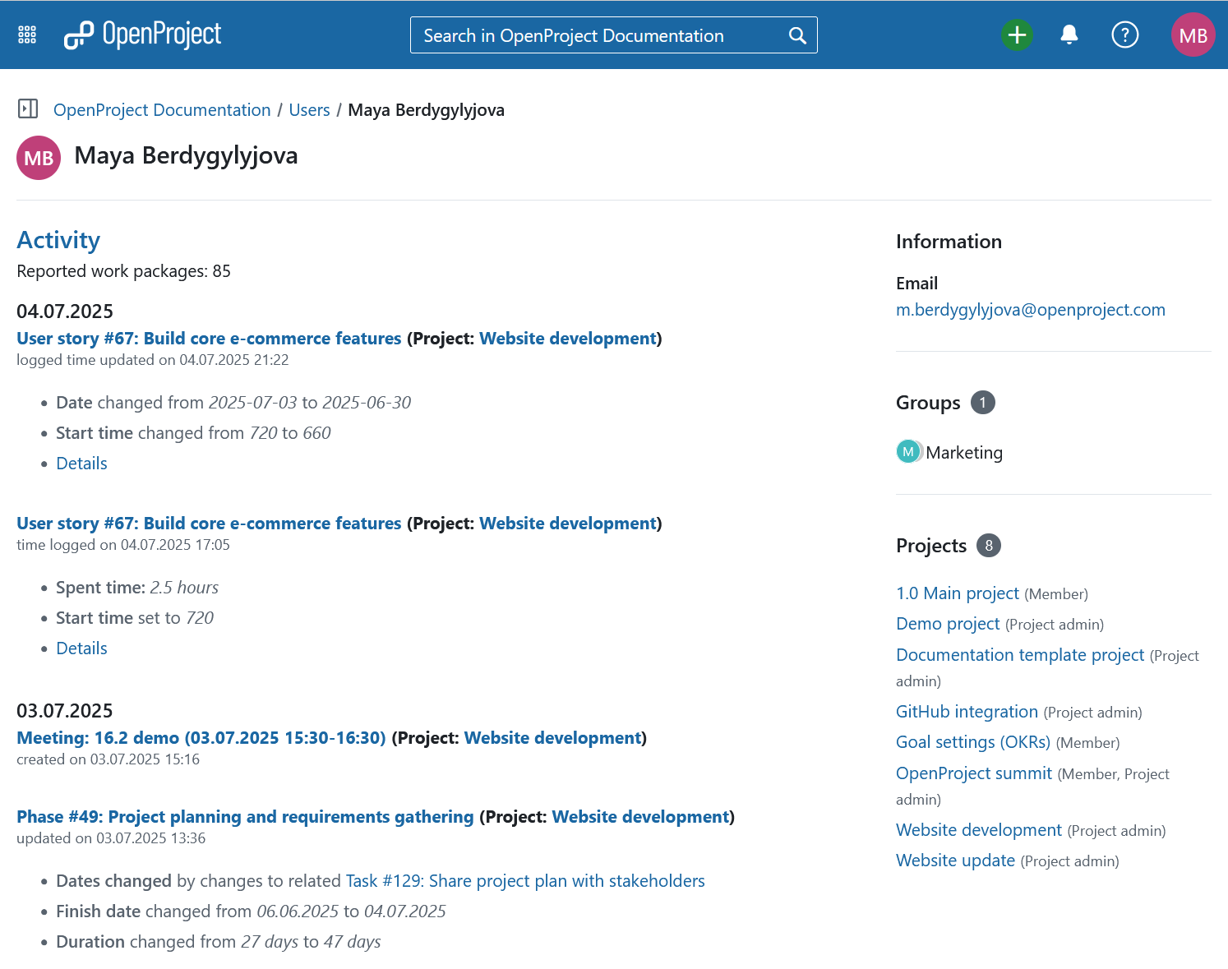This screenshot has height=969, width=1228.
Task: Open Demo project link
Action: (948, 623)
